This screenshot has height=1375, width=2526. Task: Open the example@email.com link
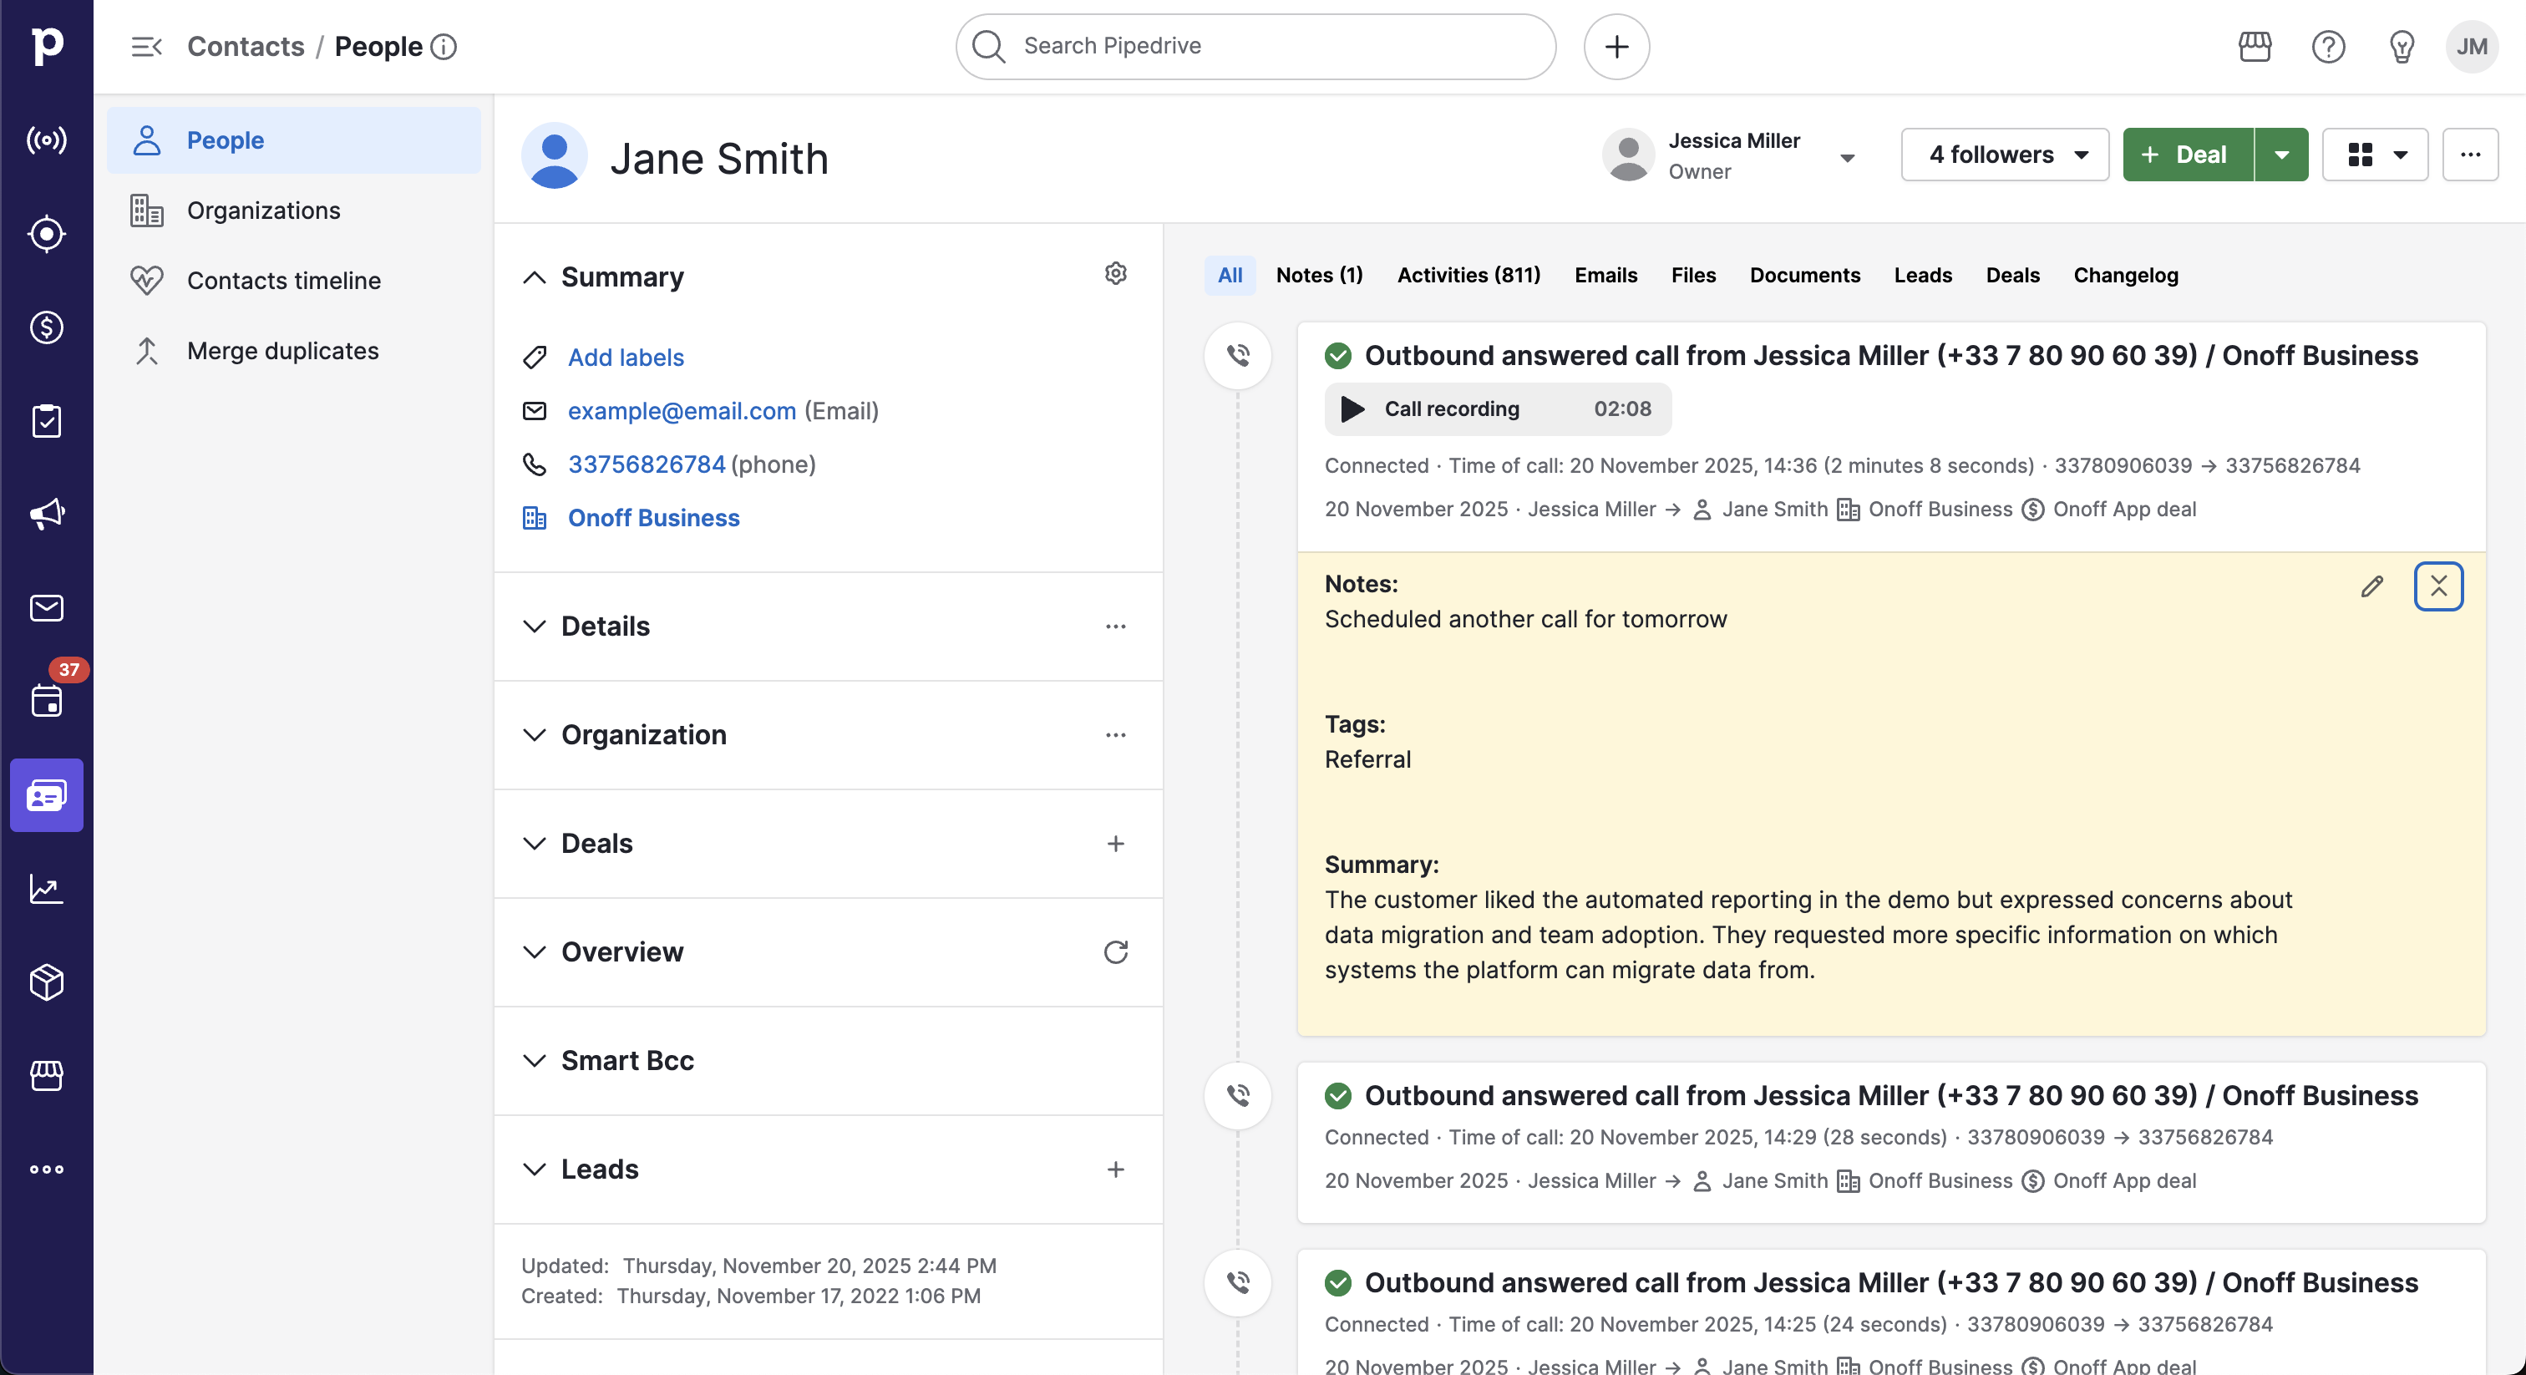682,411
